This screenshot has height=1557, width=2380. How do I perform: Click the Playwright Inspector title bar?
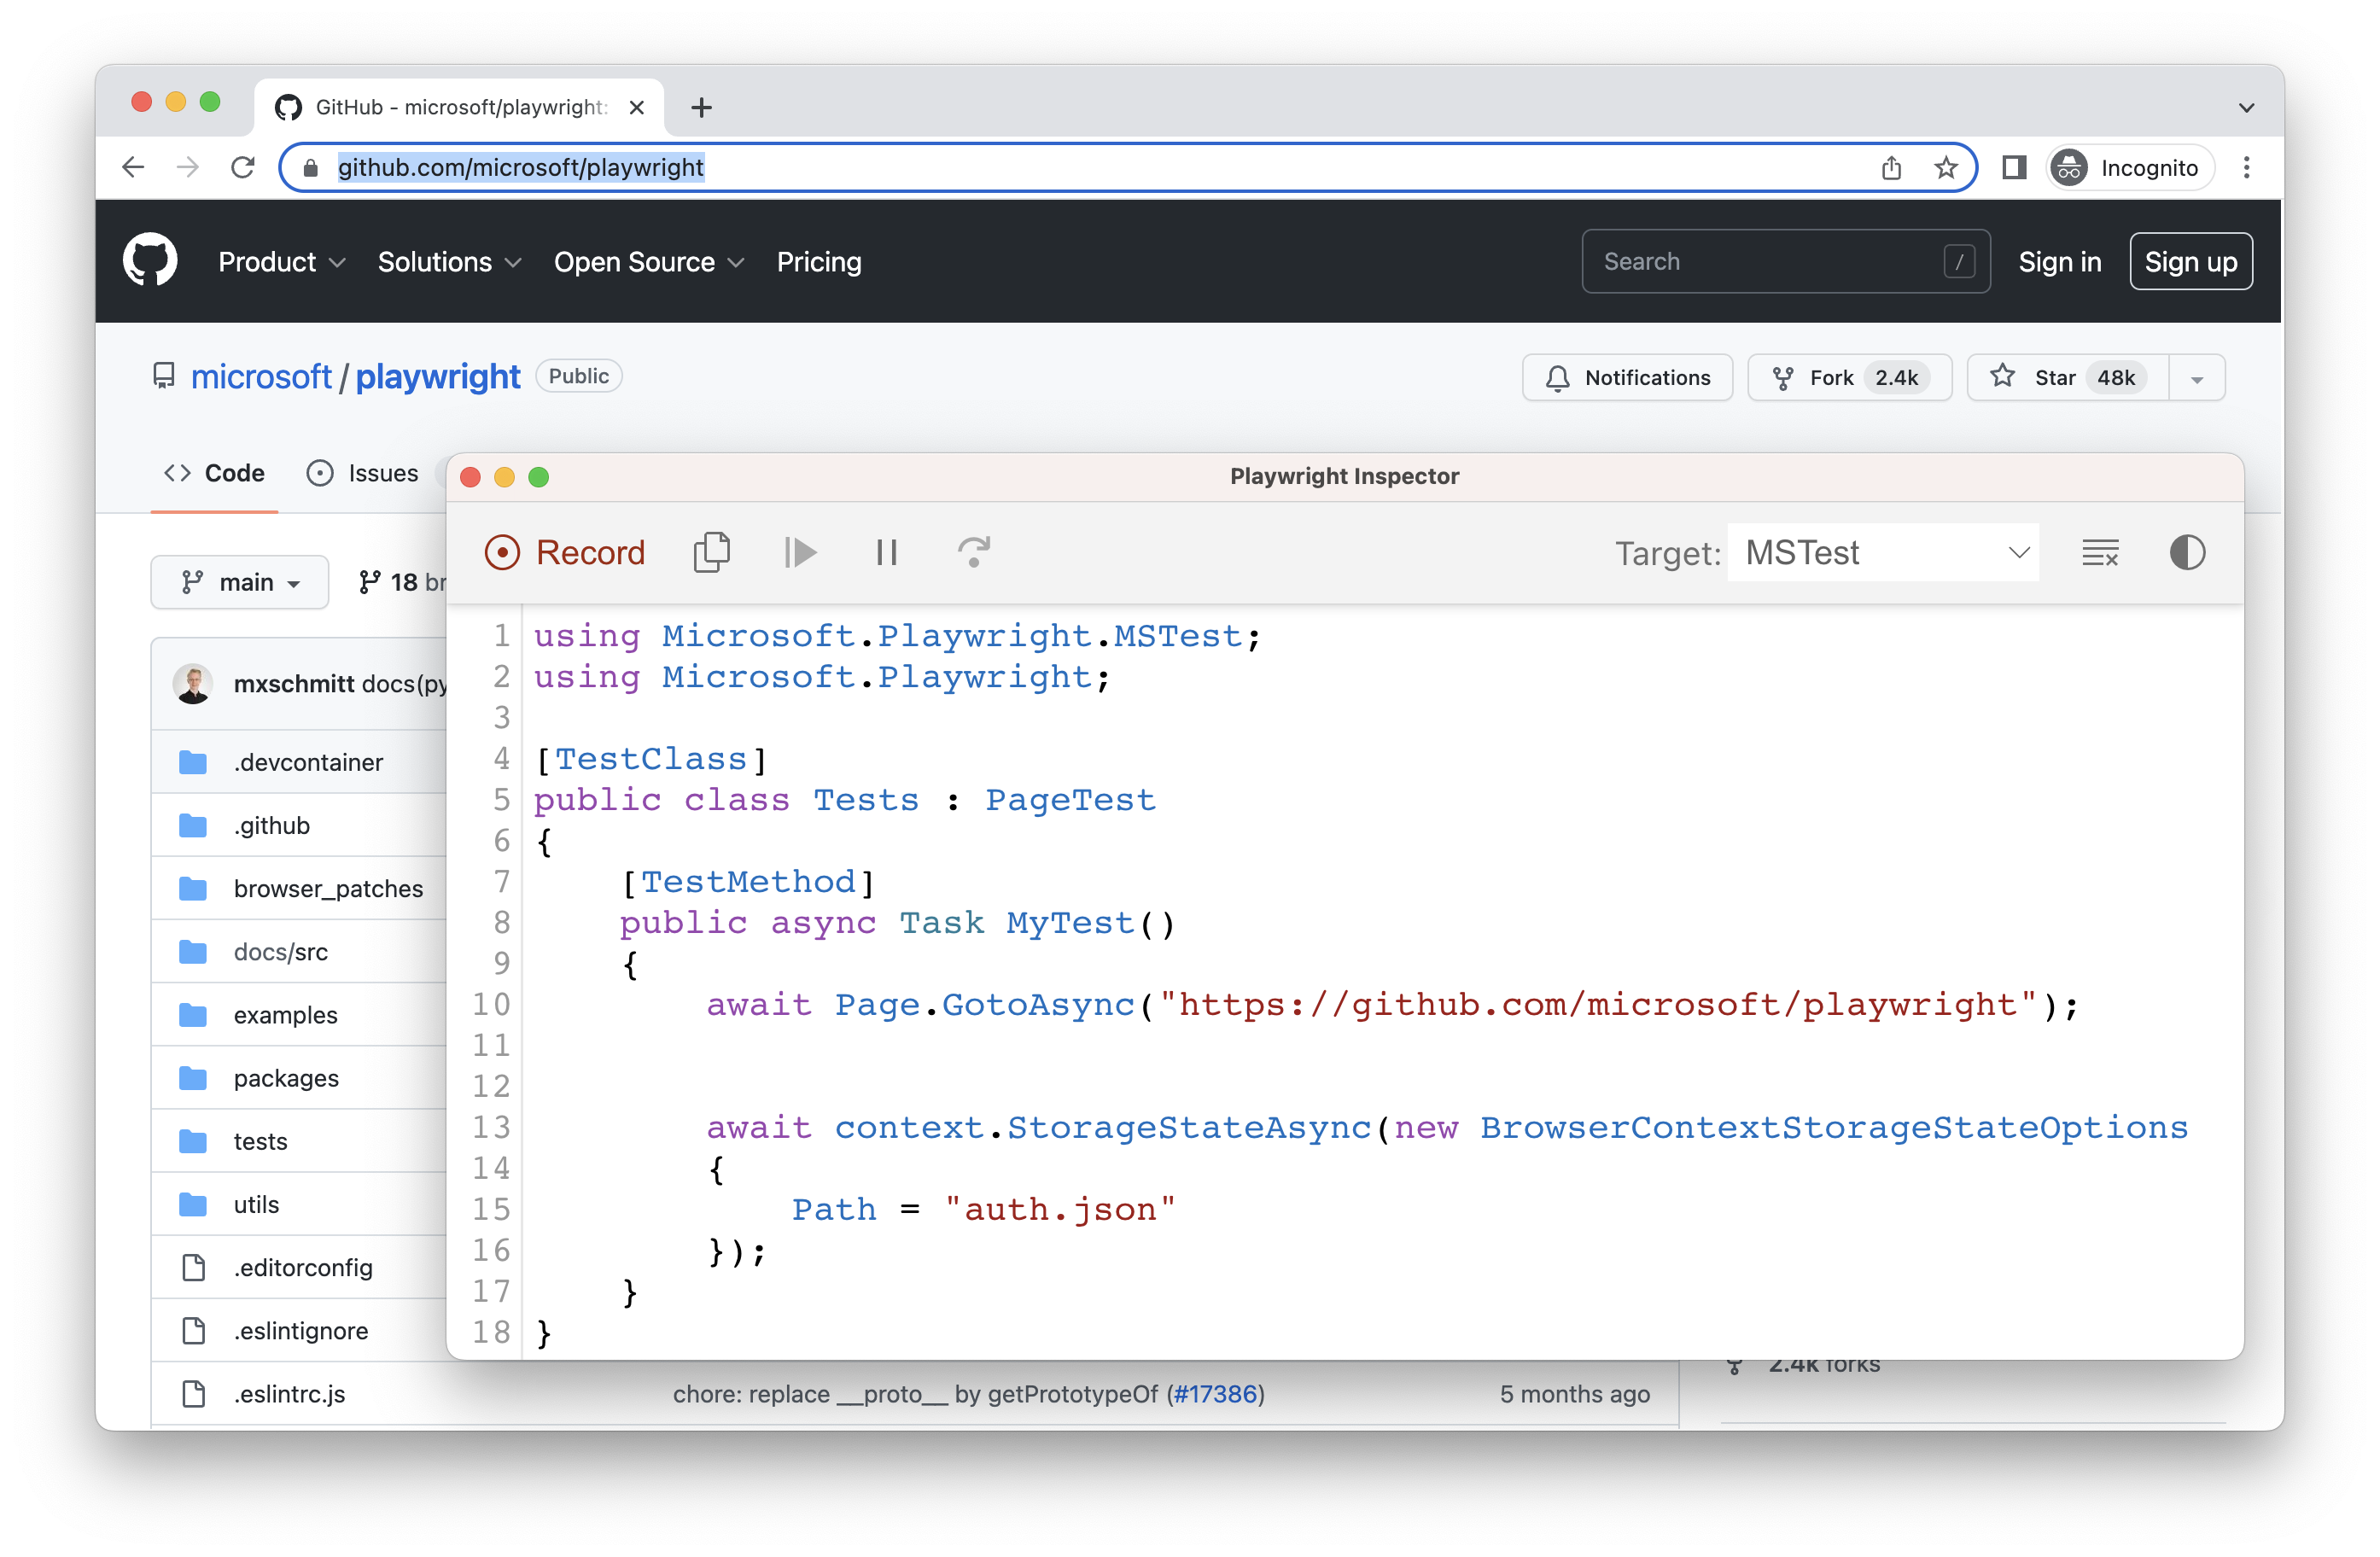pos(1344,476)
